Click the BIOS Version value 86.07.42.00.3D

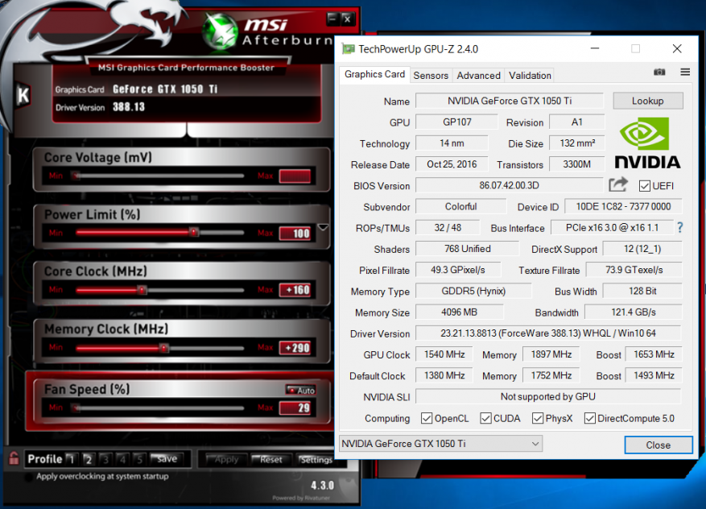[x=510, y=185]
